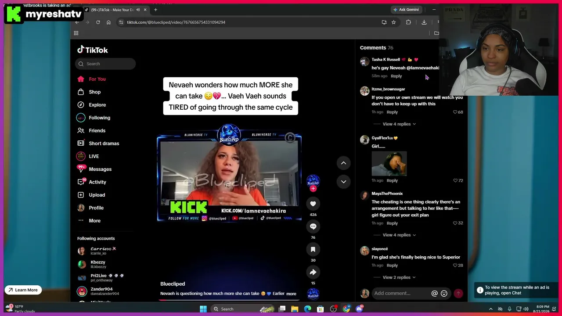Go back in browser history
This screenshot has height=316, width=562.
(77, 22)
